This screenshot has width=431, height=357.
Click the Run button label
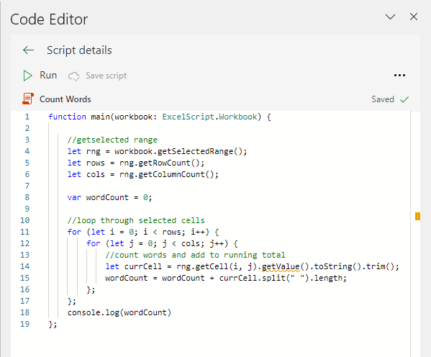click(48, 76)
